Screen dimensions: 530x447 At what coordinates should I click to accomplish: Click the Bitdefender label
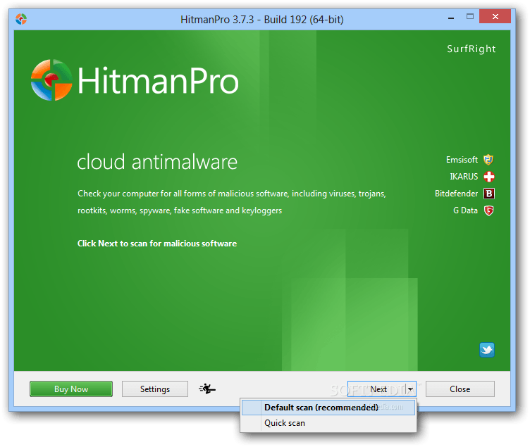tap(456, 194)
